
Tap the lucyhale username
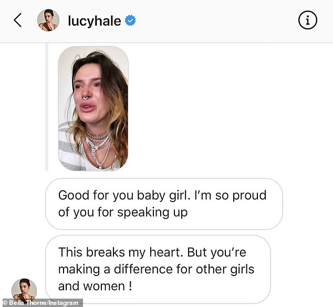click(95, 21)
